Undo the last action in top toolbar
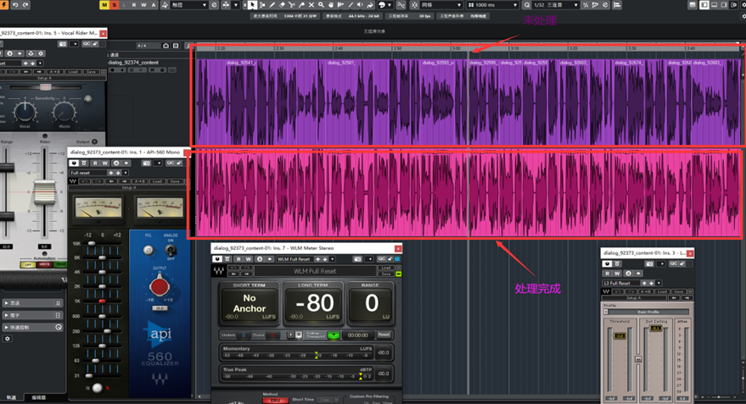Image resolution: width=746 pixels, height=404 pixels. coord(15,5)
